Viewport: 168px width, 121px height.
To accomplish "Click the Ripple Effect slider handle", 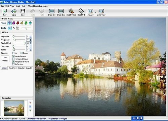I will (x=25, y=43).
